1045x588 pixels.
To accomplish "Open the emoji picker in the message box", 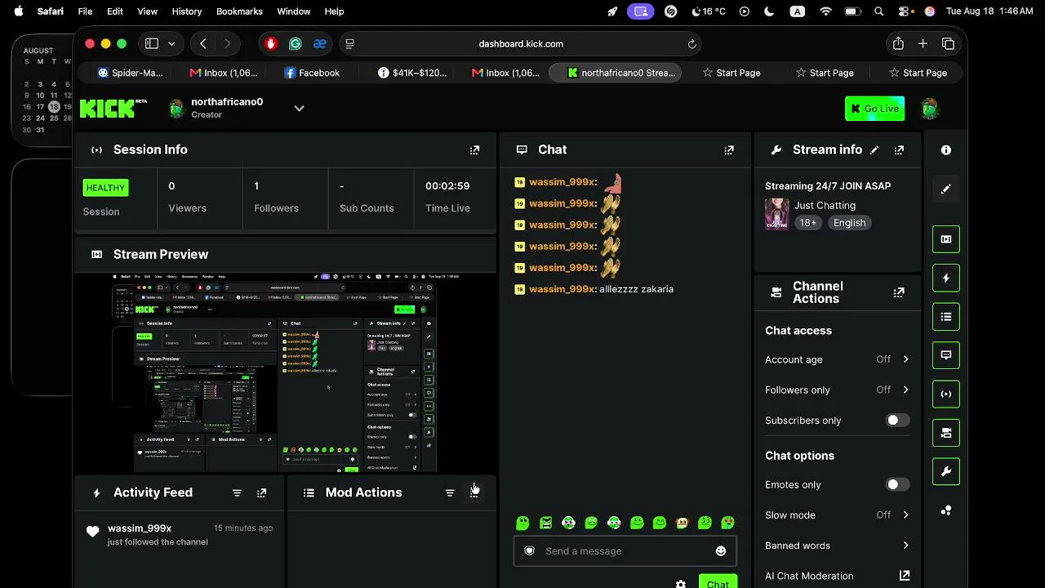I will 721,551.
